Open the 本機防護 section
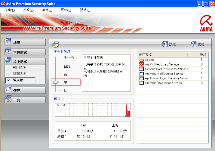215x151 pixels. (x=25, y=52)
